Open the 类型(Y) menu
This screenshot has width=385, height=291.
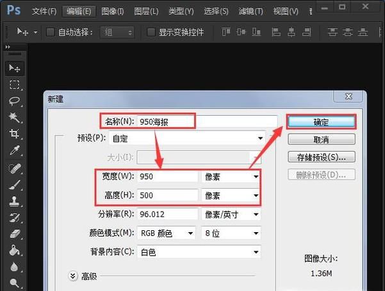[181, 12]
